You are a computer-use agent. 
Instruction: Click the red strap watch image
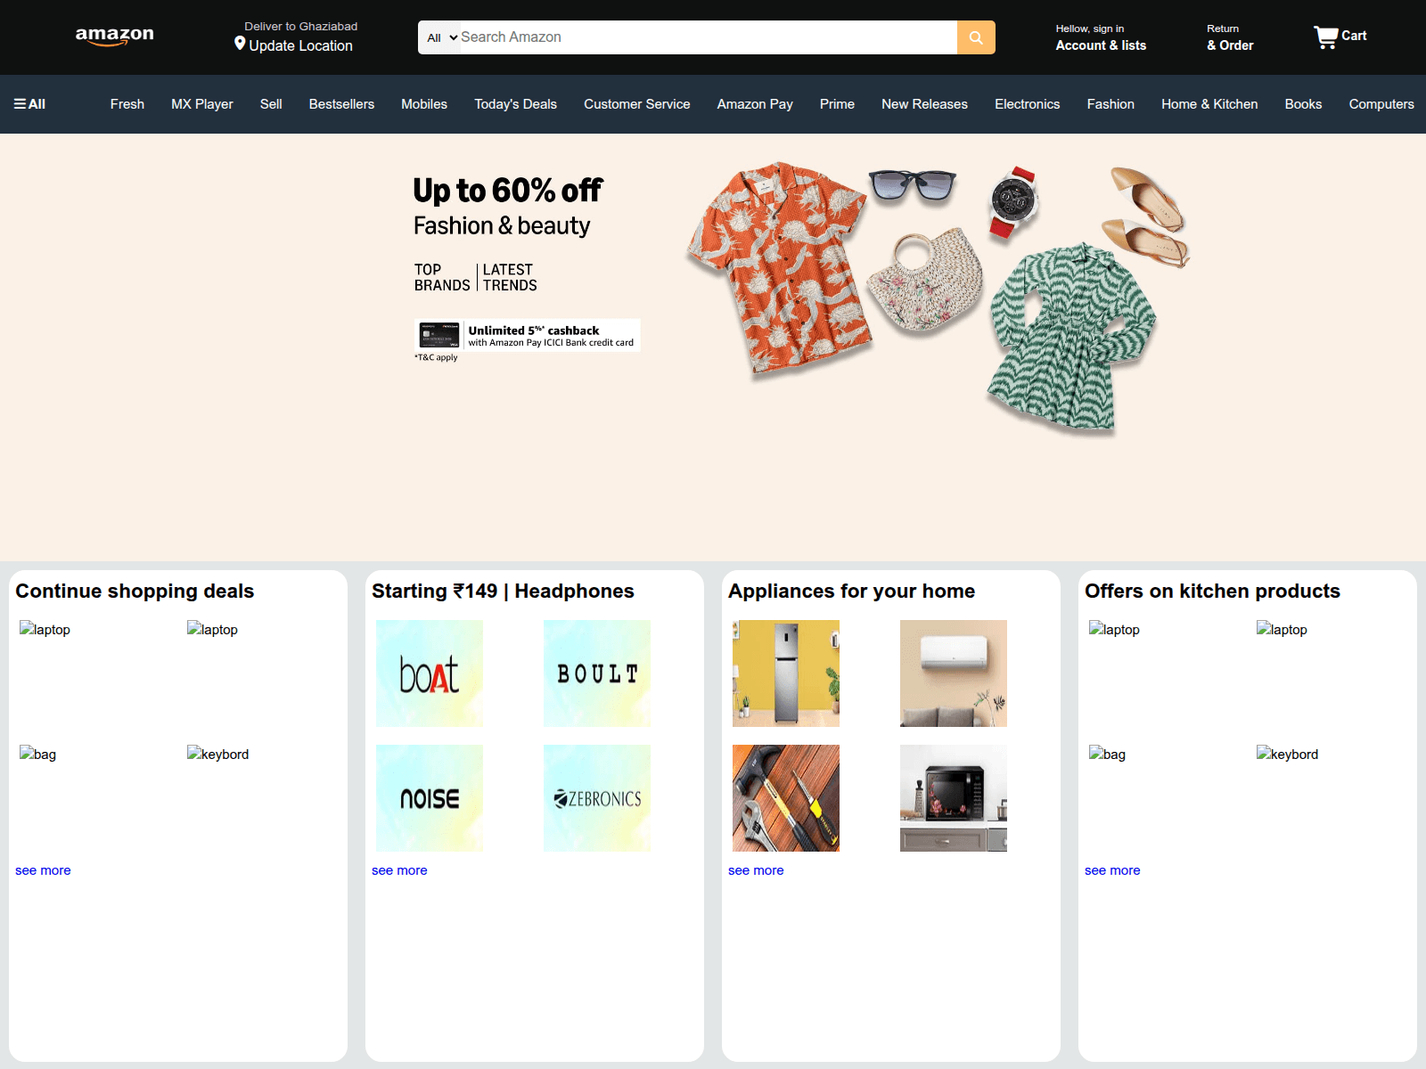1013,202
